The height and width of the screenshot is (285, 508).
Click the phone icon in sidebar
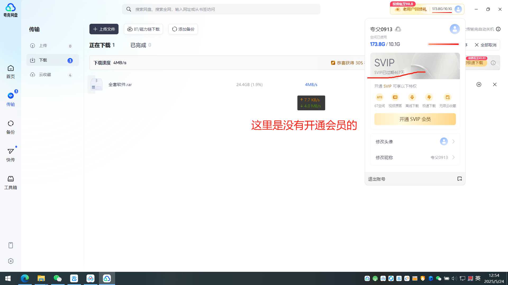coord(11,245)
